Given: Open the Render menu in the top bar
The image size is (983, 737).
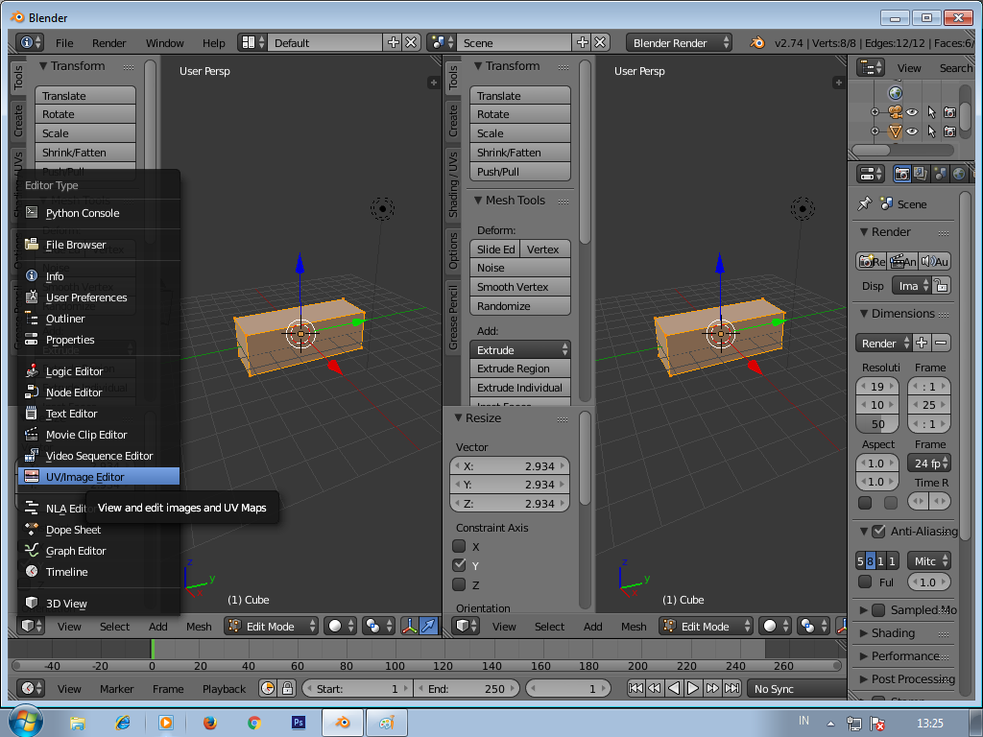Looking at the screenshot, I should click(x=108, y=42).
